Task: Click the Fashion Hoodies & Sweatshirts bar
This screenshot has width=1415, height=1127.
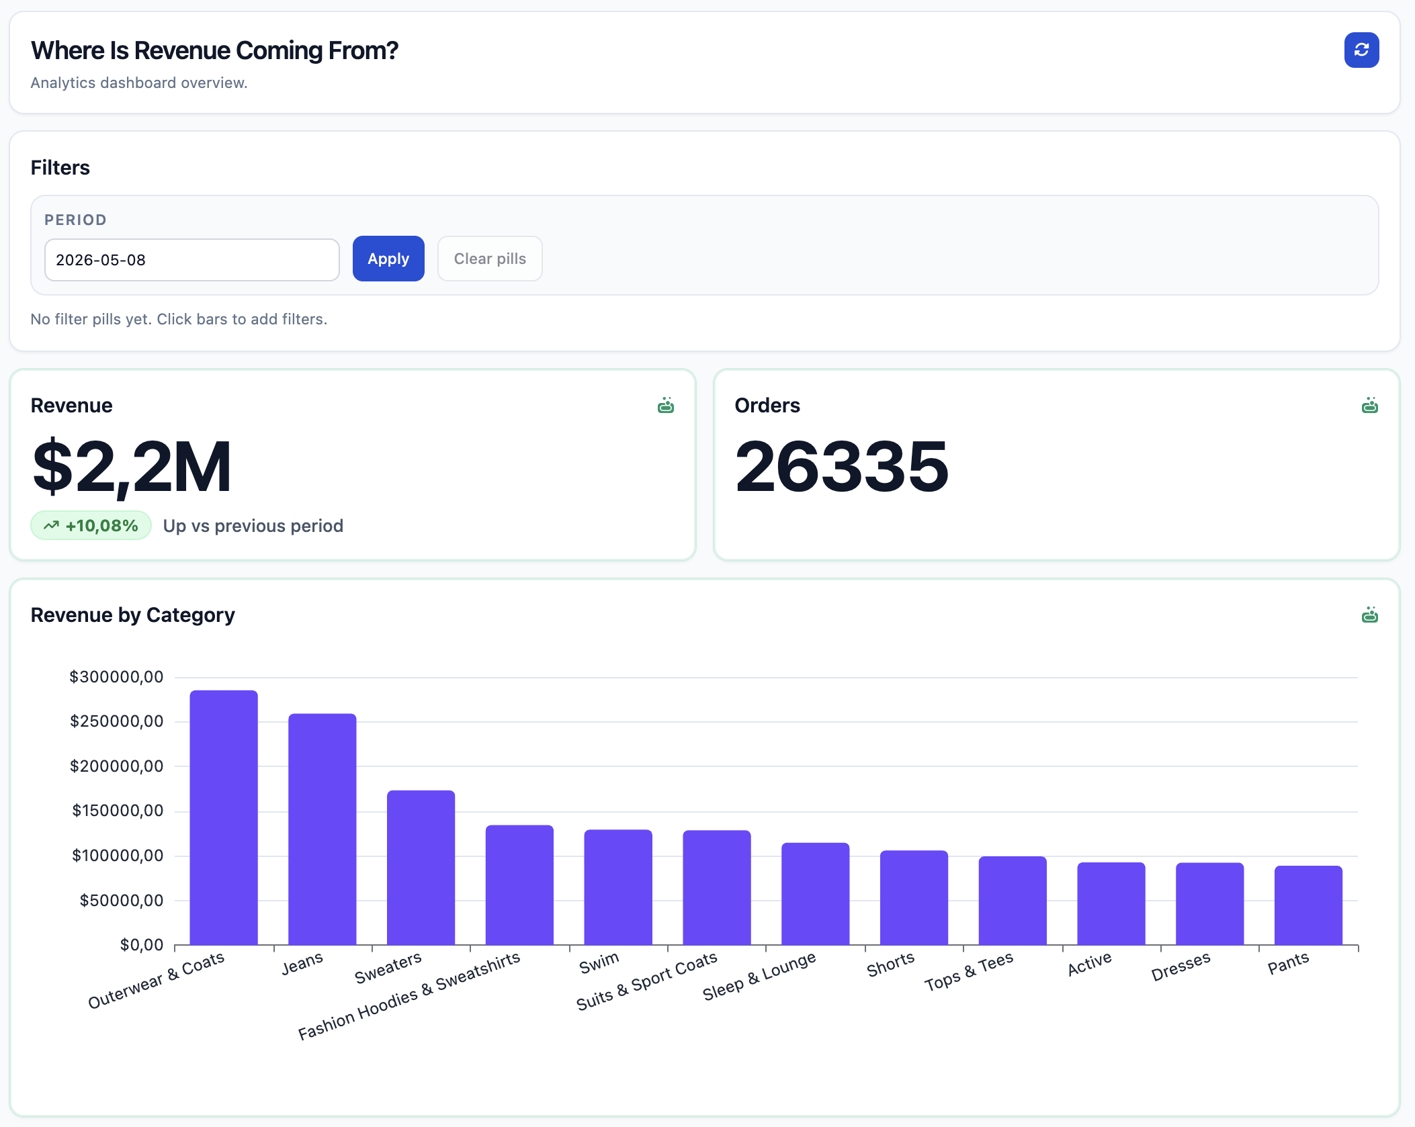Action: tap(519, 885)
